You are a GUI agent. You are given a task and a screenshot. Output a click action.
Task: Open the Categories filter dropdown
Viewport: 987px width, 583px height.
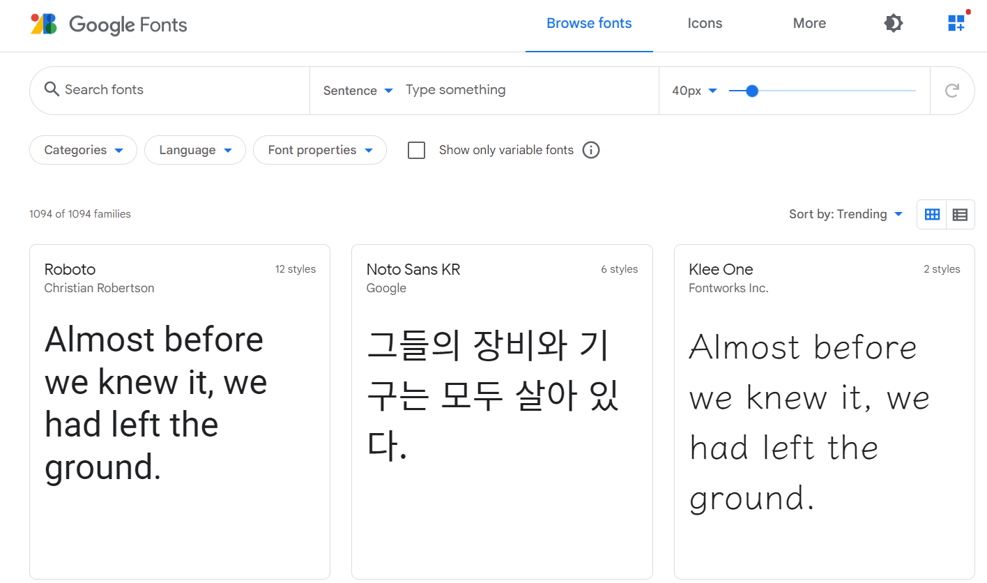[83, 150]
